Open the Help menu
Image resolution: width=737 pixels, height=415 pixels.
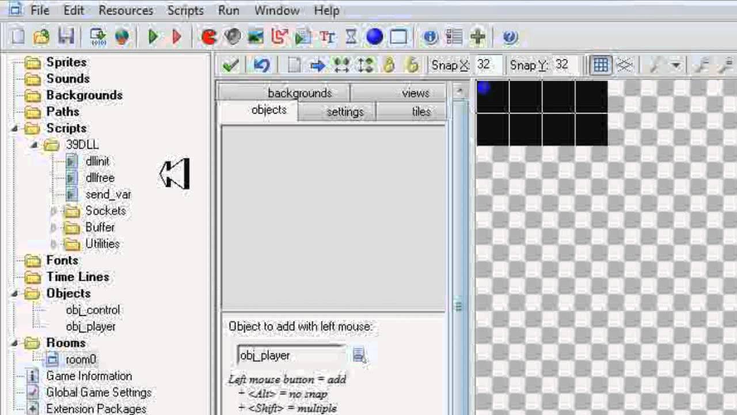(326, 10)
